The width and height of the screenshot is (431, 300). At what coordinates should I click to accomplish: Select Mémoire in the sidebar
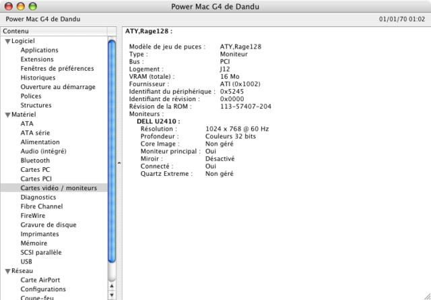(34, 243)
